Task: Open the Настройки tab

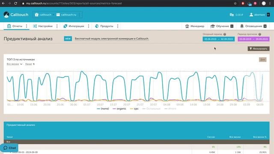Action: (x=43, y=26)
